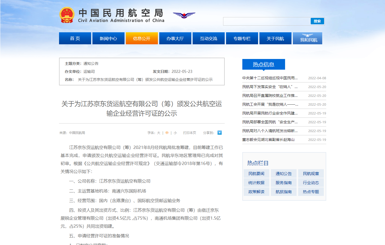
Task: Click the 搜索 search button
Action: pos(317,21)
